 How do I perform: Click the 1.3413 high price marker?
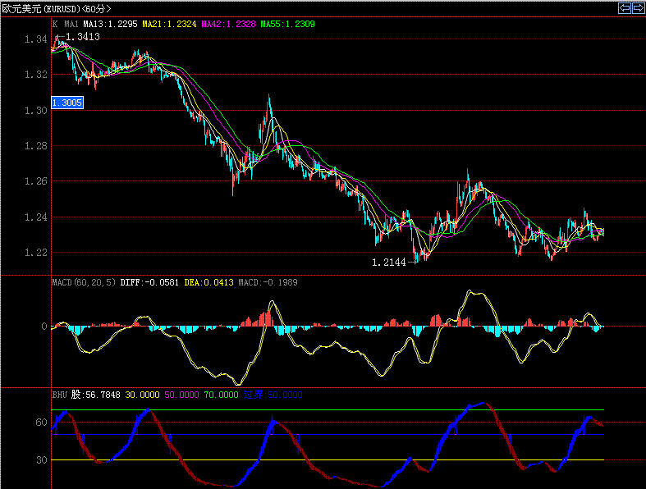click(82, 37)
